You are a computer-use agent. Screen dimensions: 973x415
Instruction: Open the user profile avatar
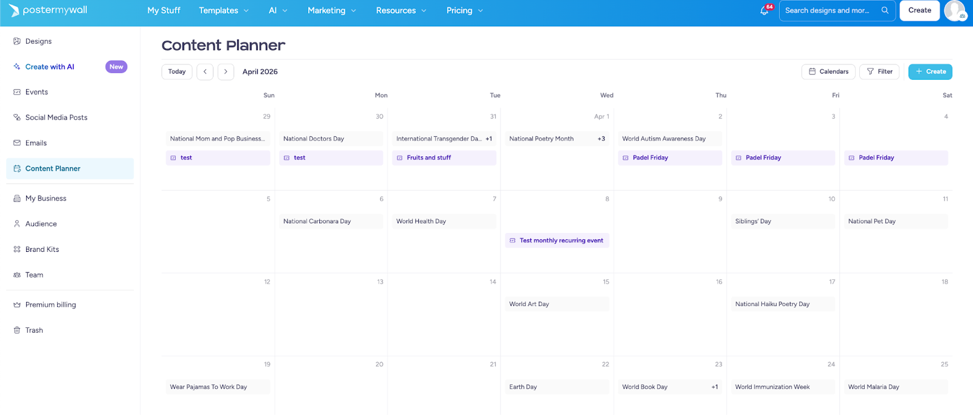click(x=955, y=10)
